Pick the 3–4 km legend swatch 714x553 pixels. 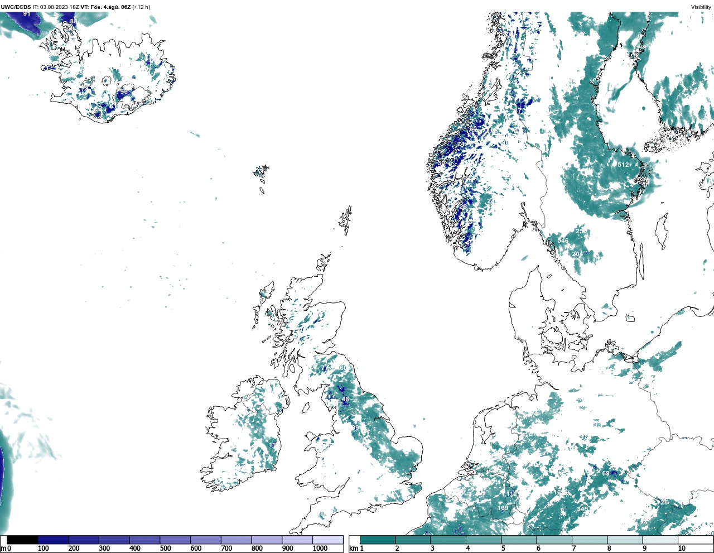pyautogui.click(x=448, y=540)
